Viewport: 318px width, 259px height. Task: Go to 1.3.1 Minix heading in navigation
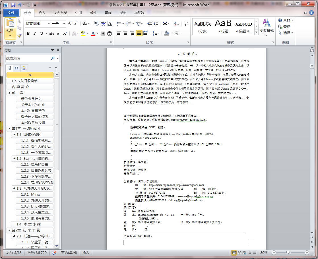pyautogui.click(x=34, y=194)
